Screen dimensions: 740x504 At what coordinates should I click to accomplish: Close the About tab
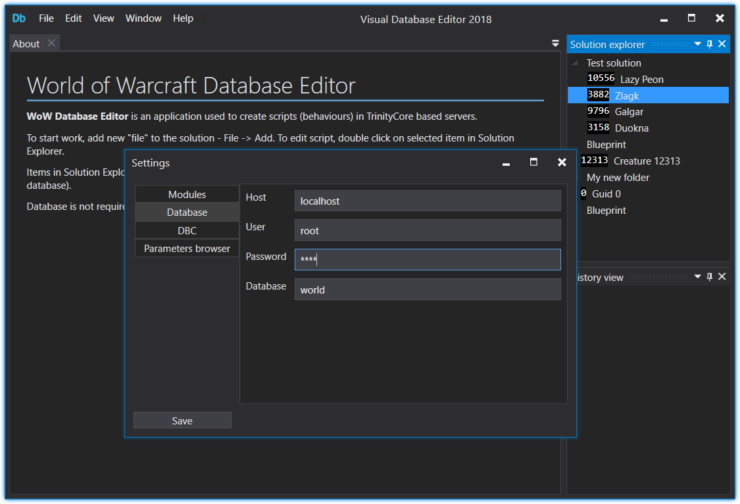51,43
